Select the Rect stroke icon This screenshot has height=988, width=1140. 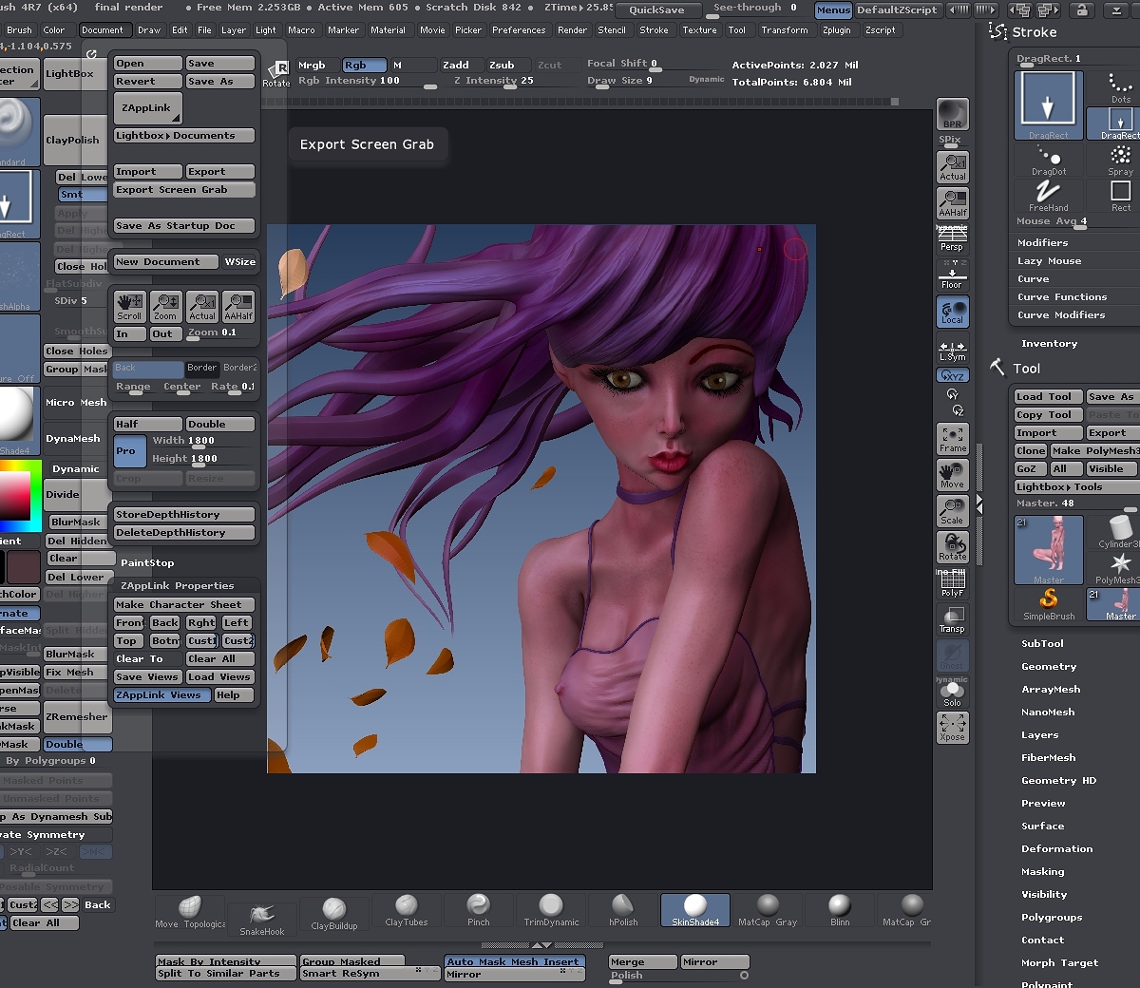click(x=1121, y=196)
